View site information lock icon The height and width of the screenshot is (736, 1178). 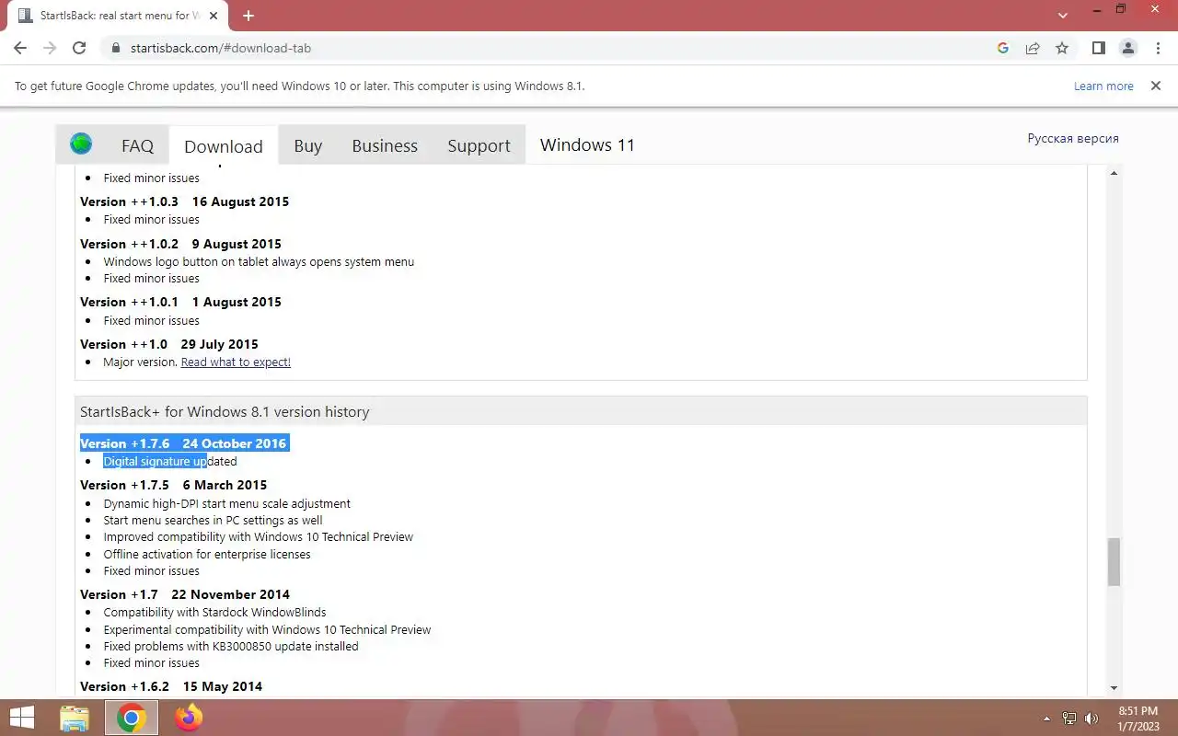point(116,48)
